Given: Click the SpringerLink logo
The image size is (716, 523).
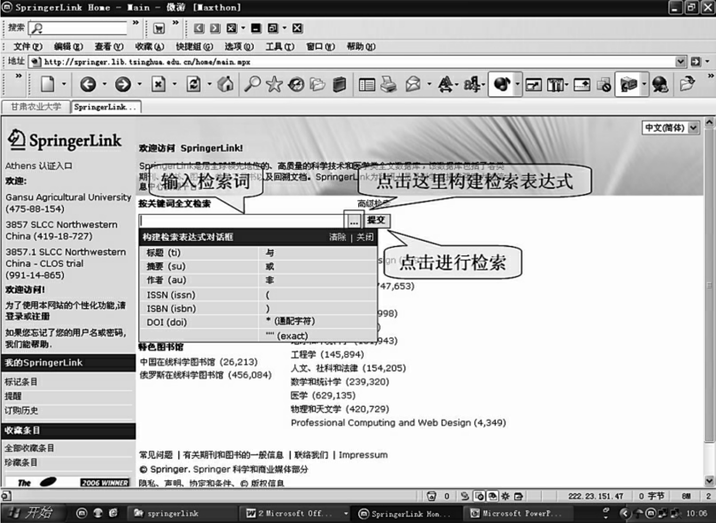Looking at the screenshot, I should tap(65, 141).
